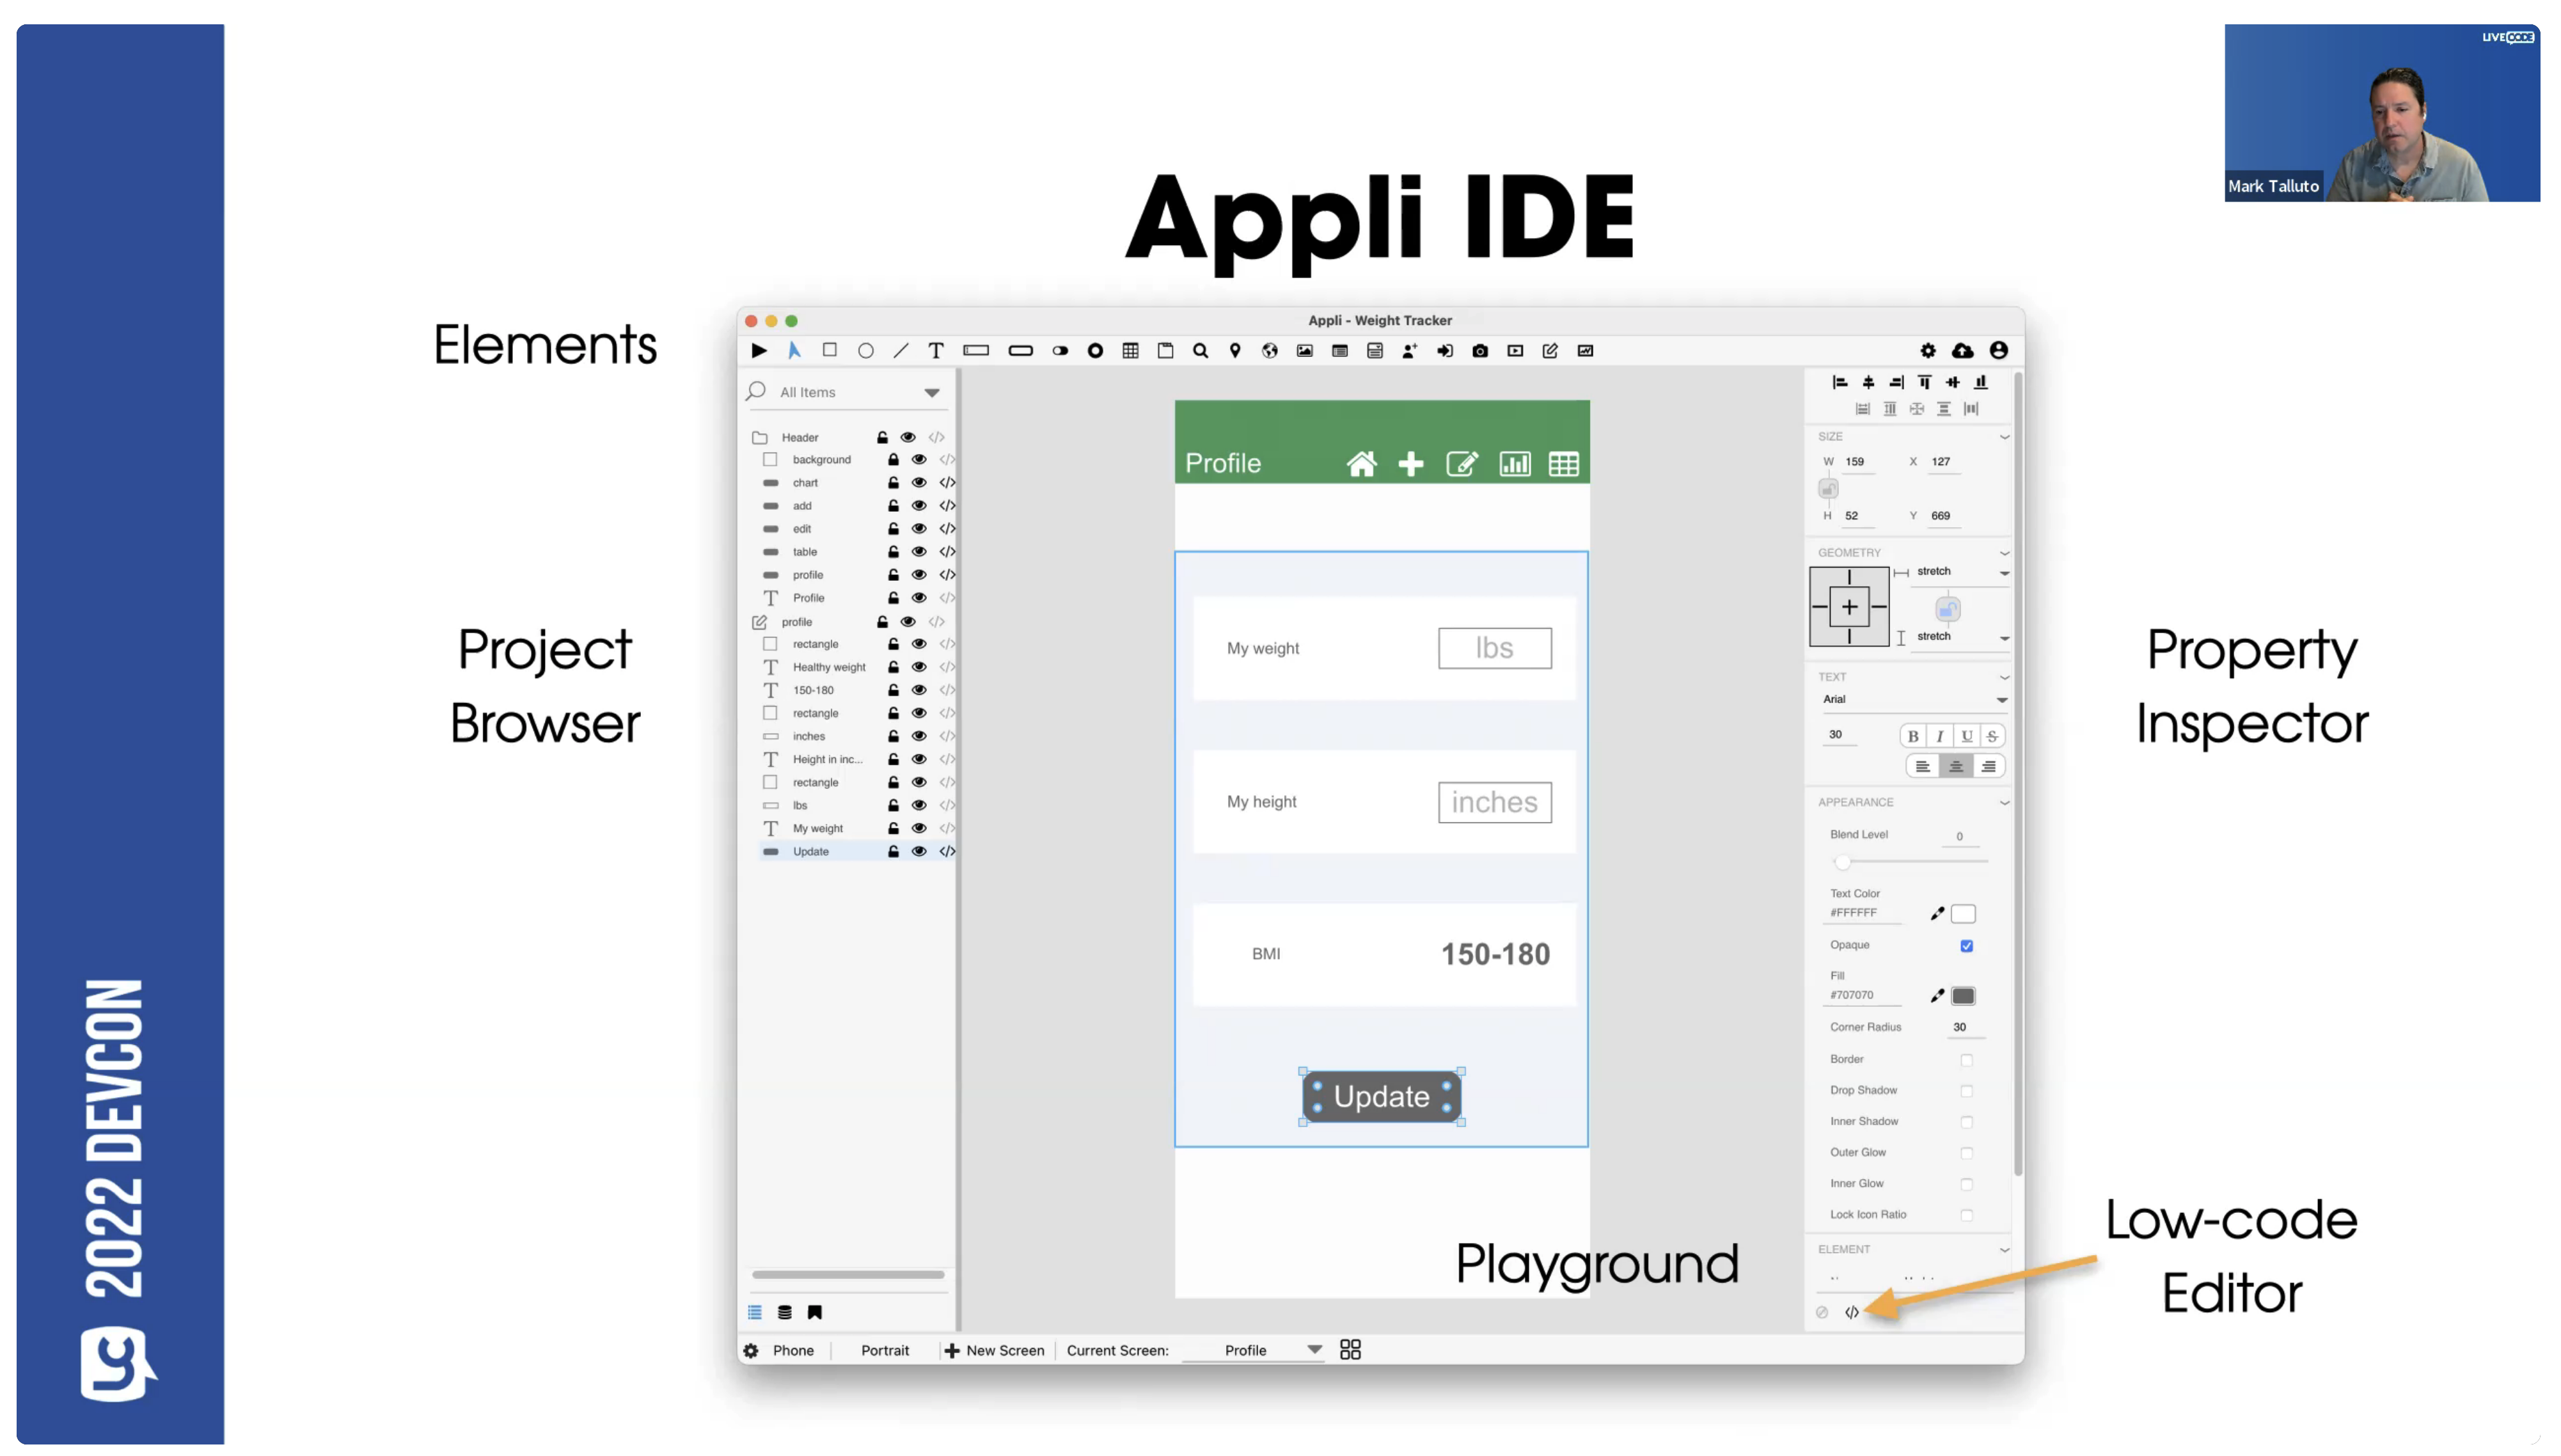The image size is (2561, 1456).
Task: Toggle the Opaque checkbox
Action: (1966, 945)
